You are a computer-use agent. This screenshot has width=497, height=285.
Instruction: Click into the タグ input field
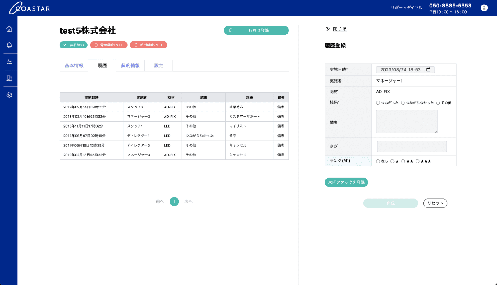click(x=411, y=147)
